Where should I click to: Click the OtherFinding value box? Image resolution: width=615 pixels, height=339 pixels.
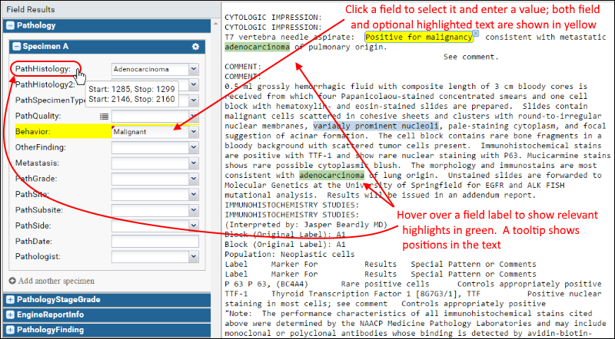pyautogui.click(x=150, y=147)
